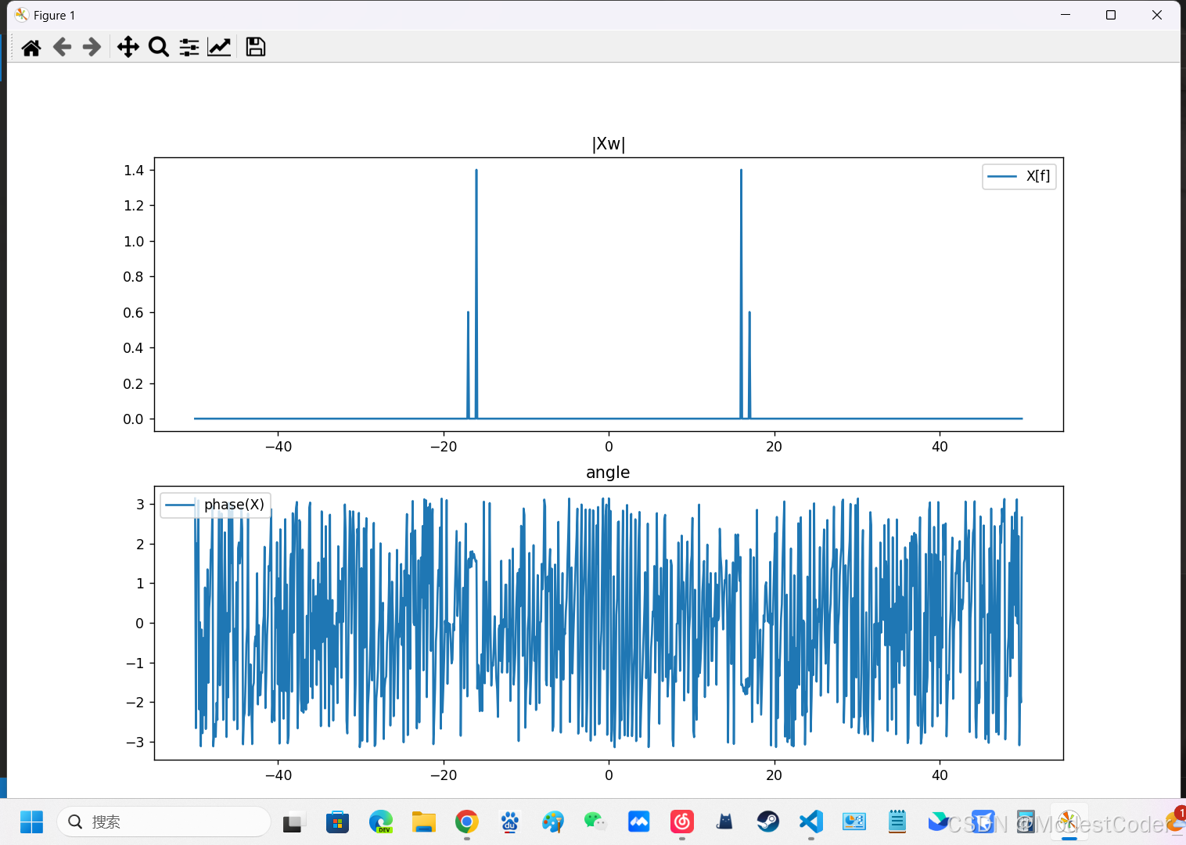Click the 1.4 tick label on |Xw| plot
The height and width of the screenshot is (845, 1186).
tap(134, 171)
